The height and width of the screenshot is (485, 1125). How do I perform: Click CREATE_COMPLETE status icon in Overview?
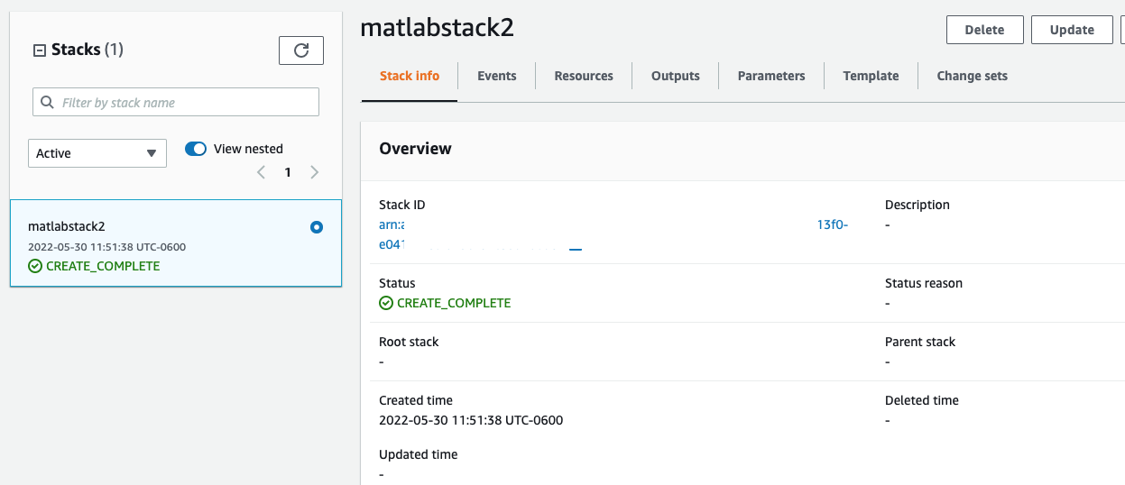(386, 303)
